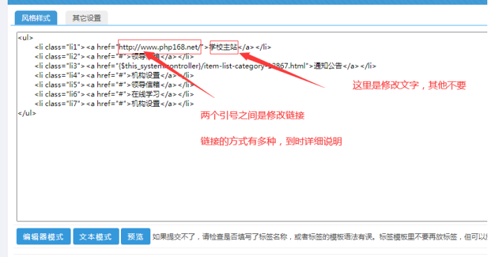Click the li4 机构设置 line
The width and height of the screenshot is (488, 257).
coord(114,75)
